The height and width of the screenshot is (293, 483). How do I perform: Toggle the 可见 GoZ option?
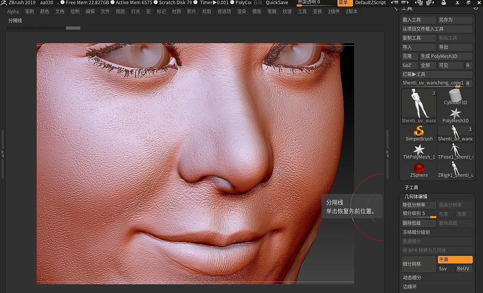tap(450, 65)
